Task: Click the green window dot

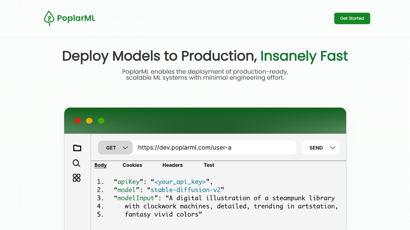Action: pyautogui.click(x=101, y=121)
